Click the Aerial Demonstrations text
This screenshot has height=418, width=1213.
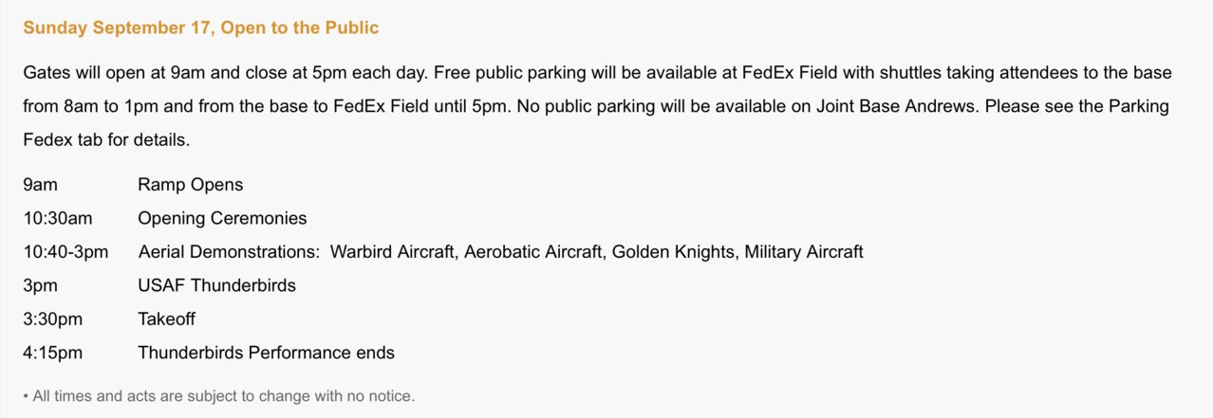[229, 252]
